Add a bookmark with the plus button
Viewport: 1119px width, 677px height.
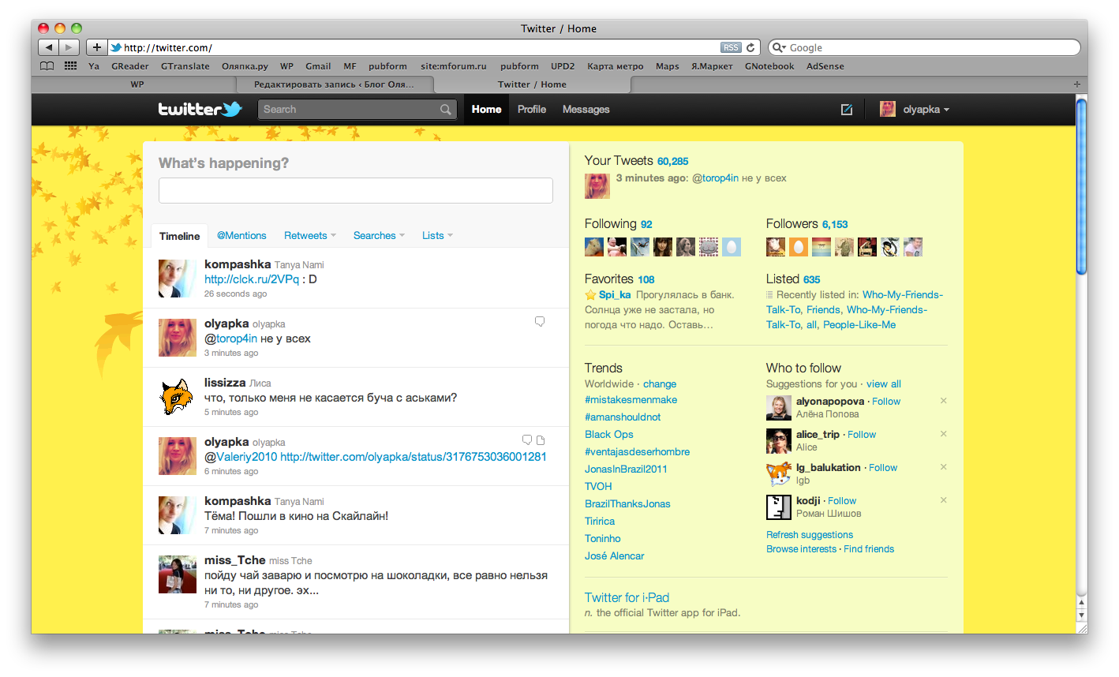pyautogui.click(x=96, y=47)
